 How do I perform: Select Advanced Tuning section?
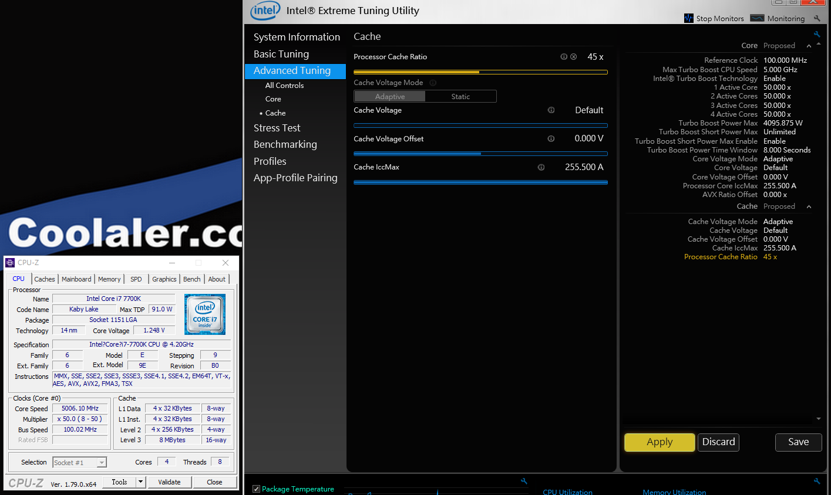point(295,71)
